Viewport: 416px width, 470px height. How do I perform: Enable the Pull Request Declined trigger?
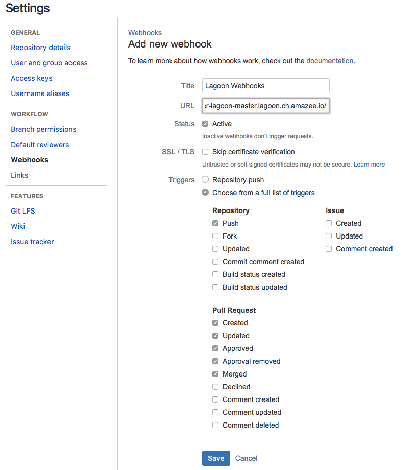tap(215, 387)
